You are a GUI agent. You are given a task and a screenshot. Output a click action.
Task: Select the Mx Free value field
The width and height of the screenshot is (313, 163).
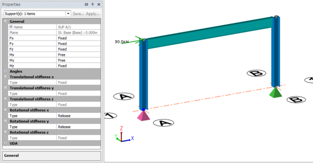(78, 55)
